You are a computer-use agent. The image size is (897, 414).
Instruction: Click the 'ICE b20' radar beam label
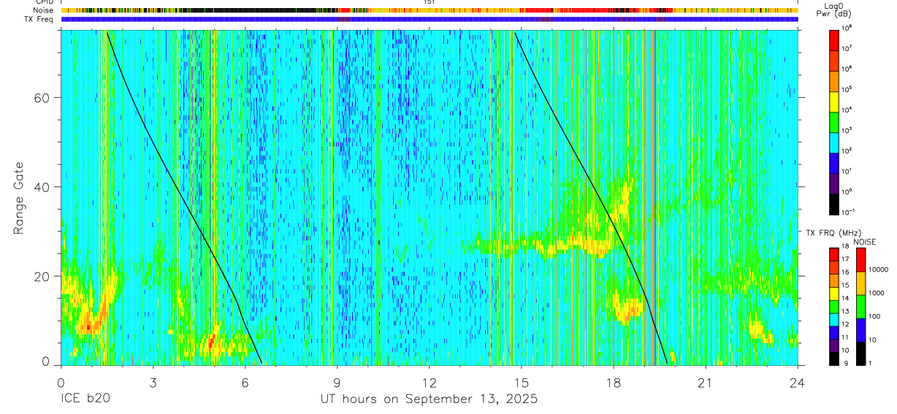click(x=85, y=399)
